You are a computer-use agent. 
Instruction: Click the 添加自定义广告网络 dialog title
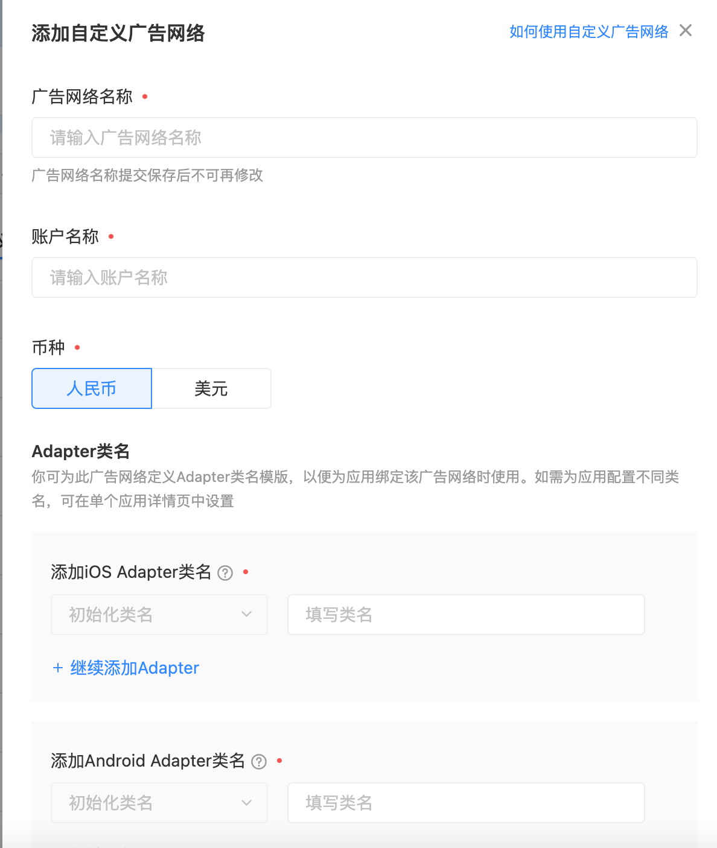click(118, 33)
